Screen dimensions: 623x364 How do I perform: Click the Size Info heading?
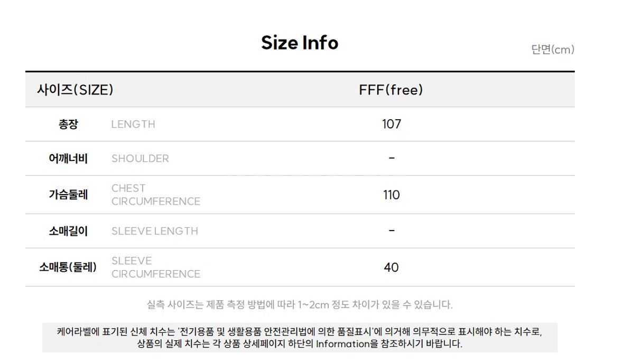click(x=300, y=42)
